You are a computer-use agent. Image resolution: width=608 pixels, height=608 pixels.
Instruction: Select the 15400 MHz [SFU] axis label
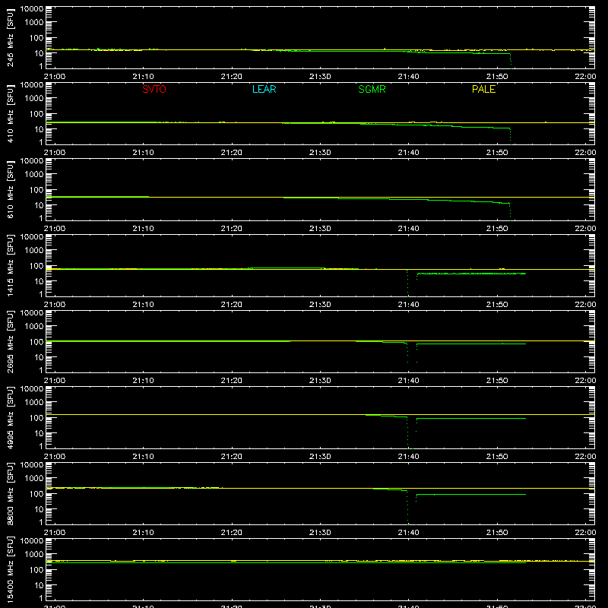[11, 569]
